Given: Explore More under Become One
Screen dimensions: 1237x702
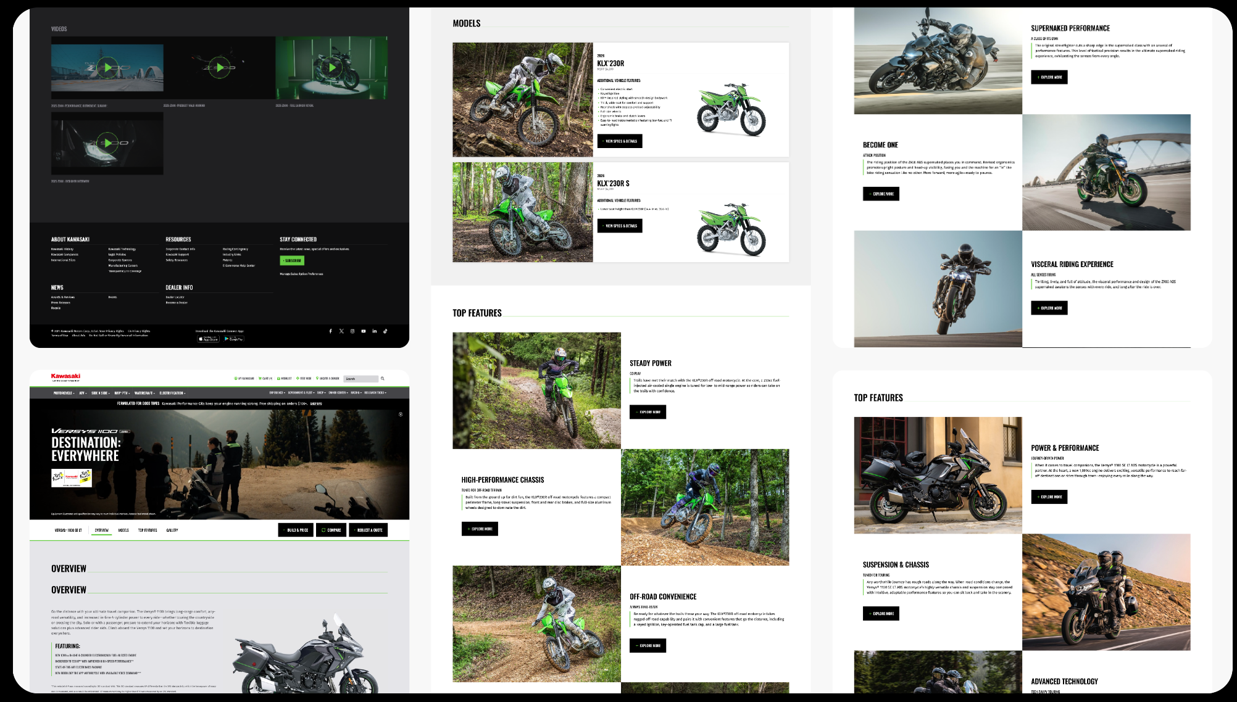Looking at the screenshot, I should click(881, 194).
